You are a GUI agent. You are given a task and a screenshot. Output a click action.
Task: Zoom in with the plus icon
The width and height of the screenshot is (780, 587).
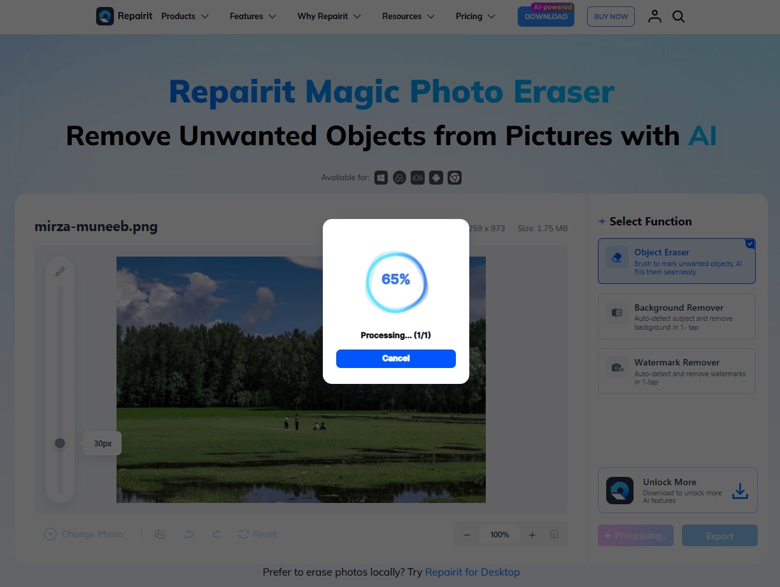pos(532,535)
